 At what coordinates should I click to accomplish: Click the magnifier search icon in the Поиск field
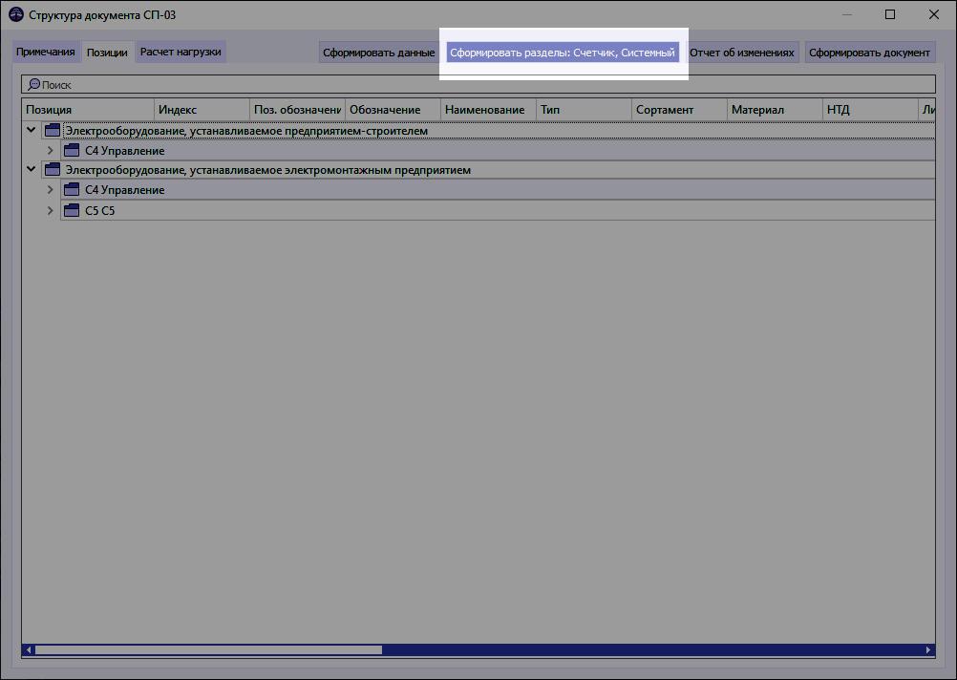(x=32, y=84)
